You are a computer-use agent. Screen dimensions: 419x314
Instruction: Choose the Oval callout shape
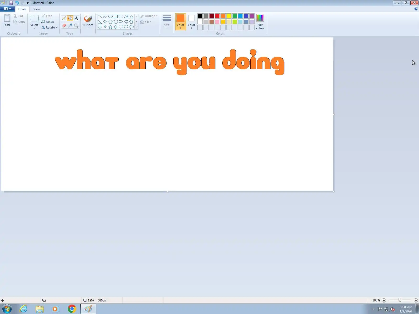pyautogui.click(x=126, y=27)
